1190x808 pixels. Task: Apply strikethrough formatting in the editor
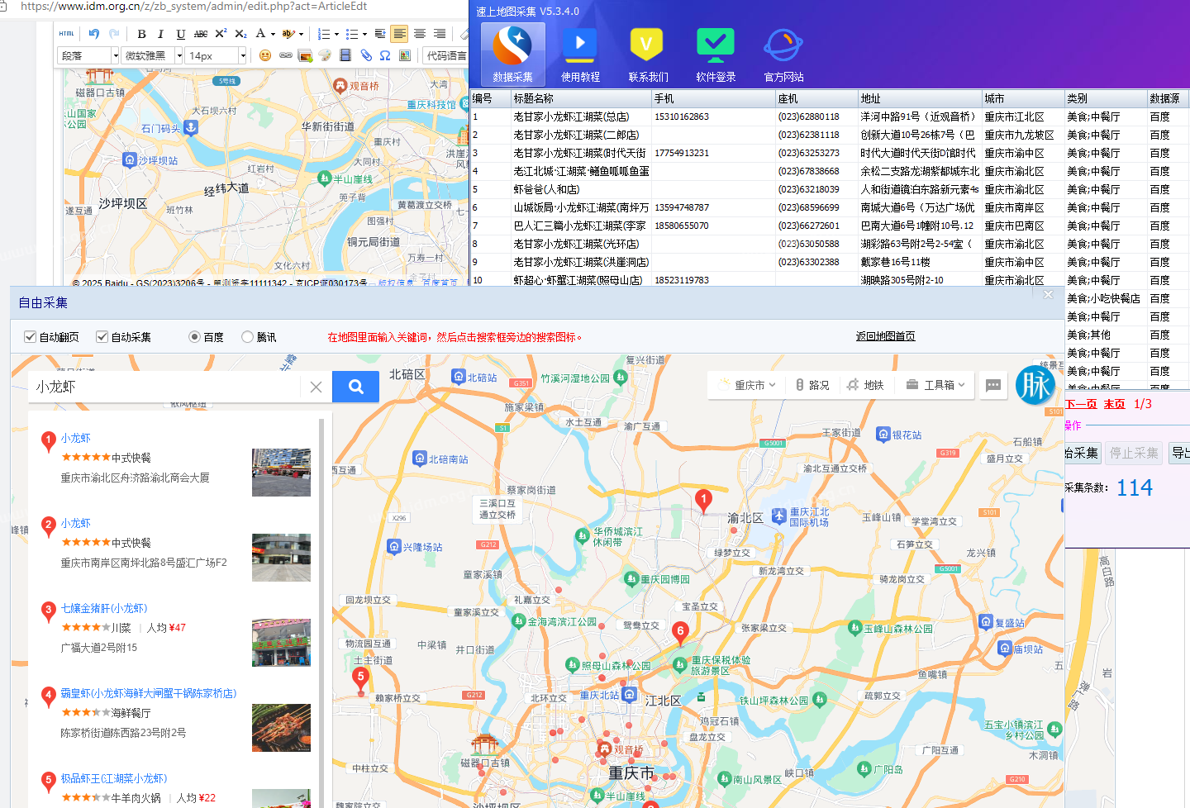click(201, 34)
